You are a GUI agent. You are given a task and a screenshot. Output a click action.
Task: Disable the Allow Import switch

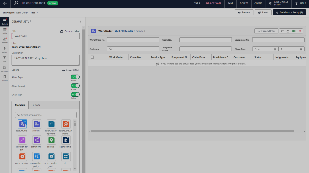point(75,86)
